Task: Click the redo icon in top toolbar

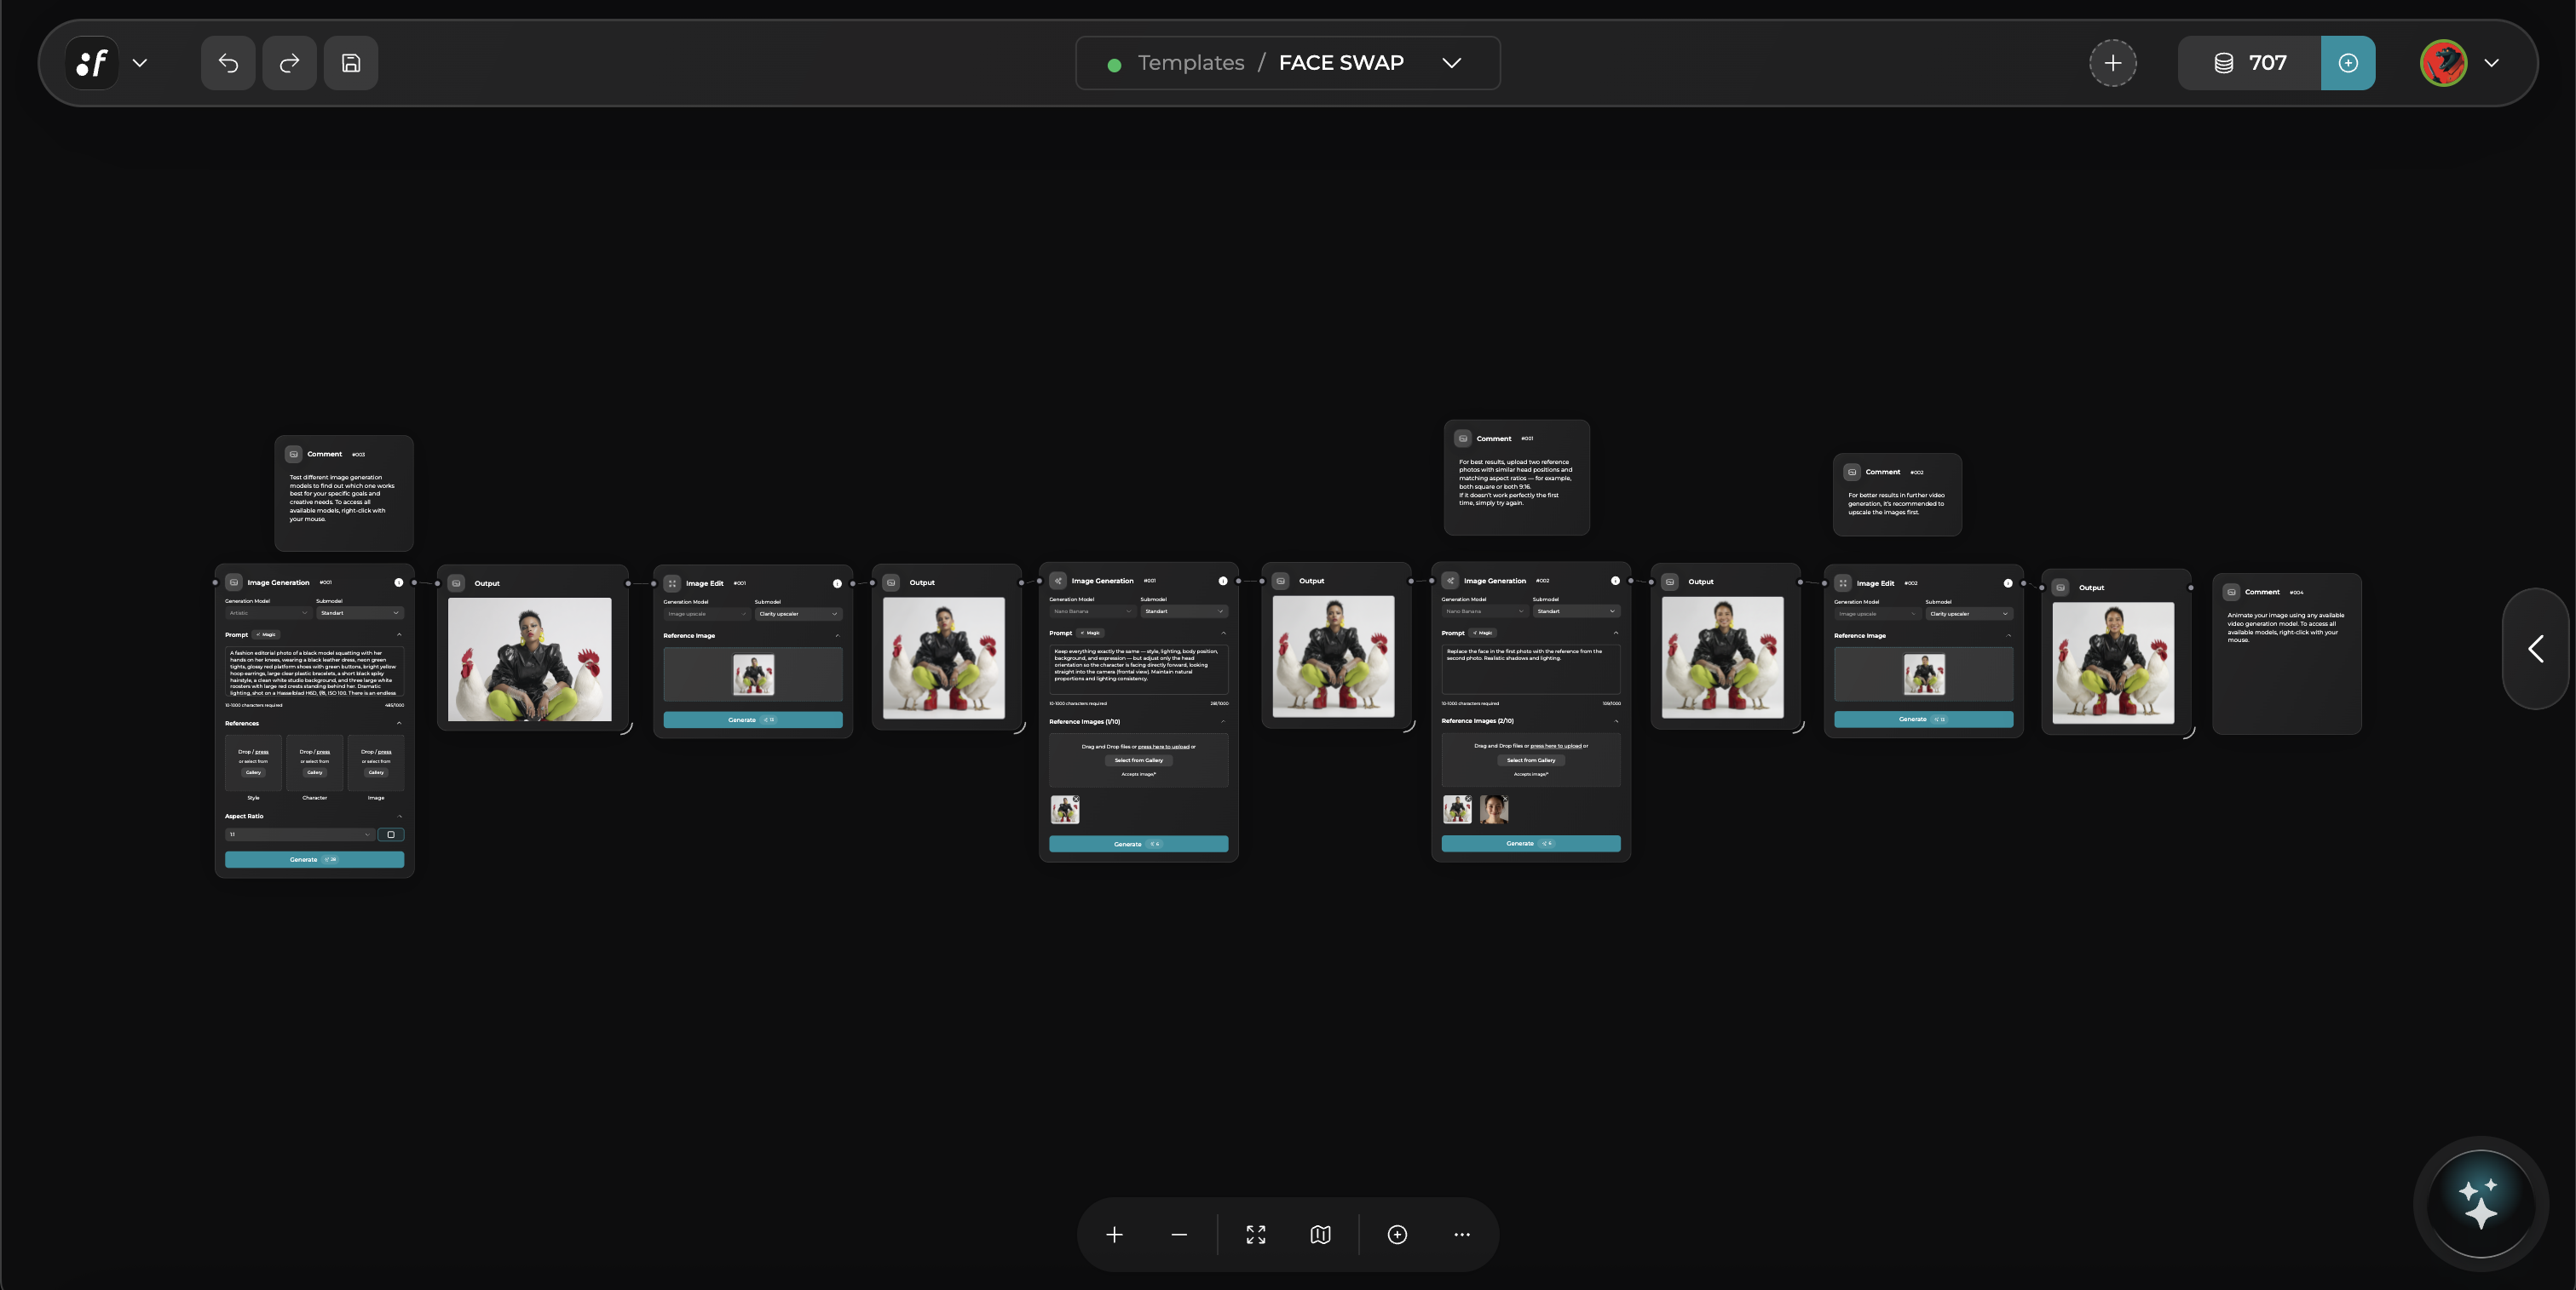Action: 289,63
